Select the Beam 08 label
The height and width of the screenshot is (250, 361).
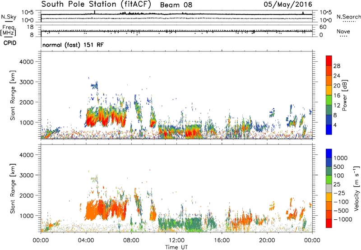pyautogui.click(x=176, y=5)
